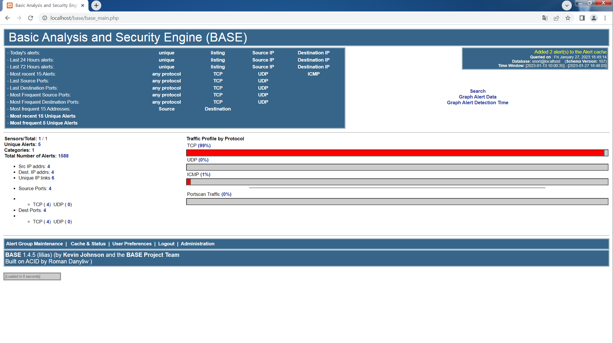
Task: Open Unique Alerts count 5
Action: [39, 145]
